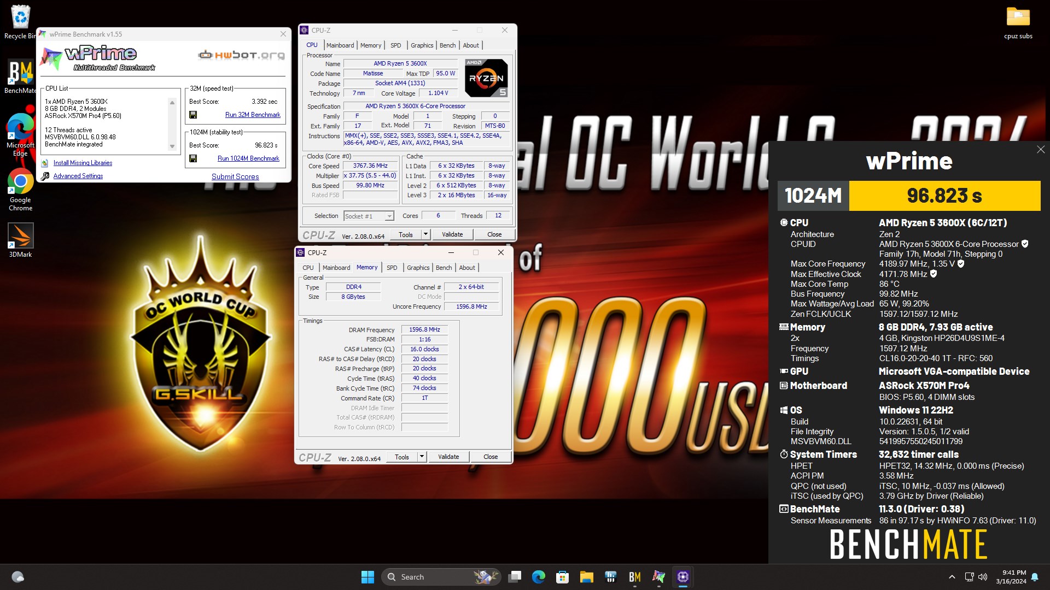Viewport: 1050px width, 590px height.
Task: Select Bench tab in lower CPU-Z
Action: click(444, 268)
